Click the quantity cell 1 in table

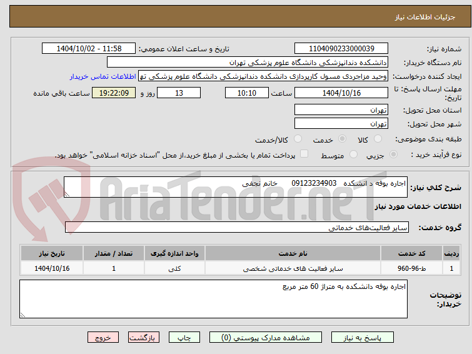coord(114,268)
